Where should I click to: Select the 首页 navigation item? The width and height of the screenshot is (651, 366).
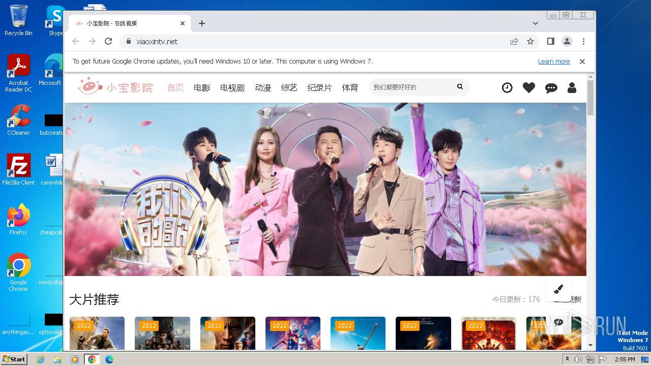[175, 87]
